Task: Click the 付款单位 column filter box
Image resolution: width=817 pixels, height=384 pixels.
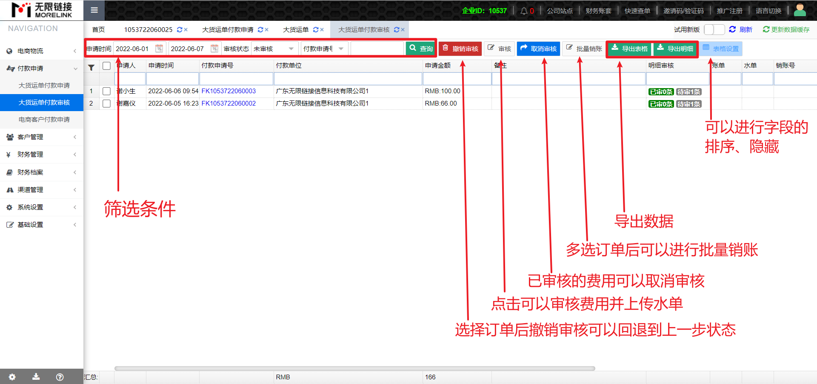Action: pos(348,79)
